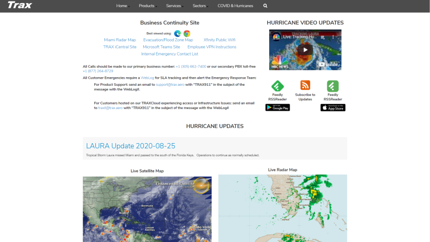
Task: Open the Miami Radar Map link
Action: pos(120,40)
